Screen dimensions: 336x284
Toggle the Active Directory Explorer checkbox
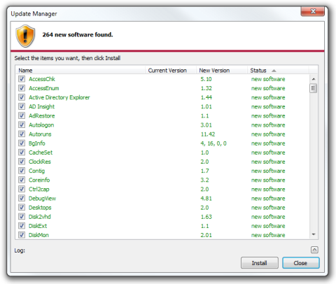click(22, 97)
